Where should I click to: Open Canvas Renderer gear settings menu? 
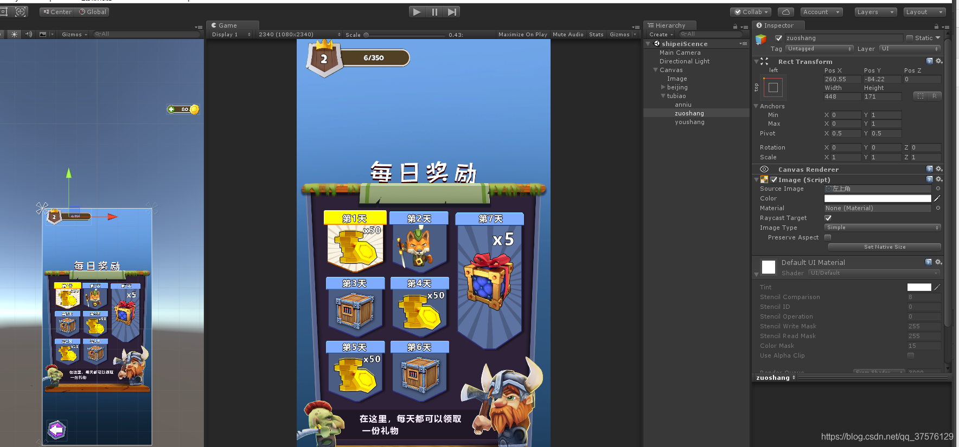click(x=939, y=169)
